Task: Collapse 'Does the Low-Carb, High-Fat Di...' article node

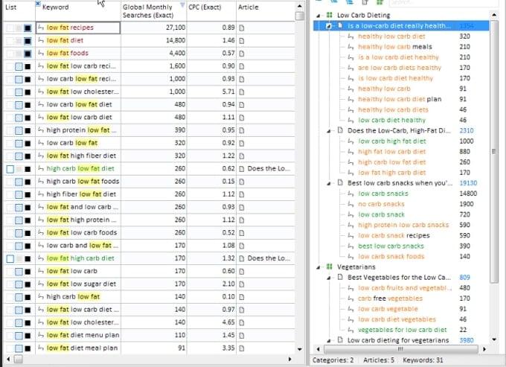Action: click(x=328, y=131)
